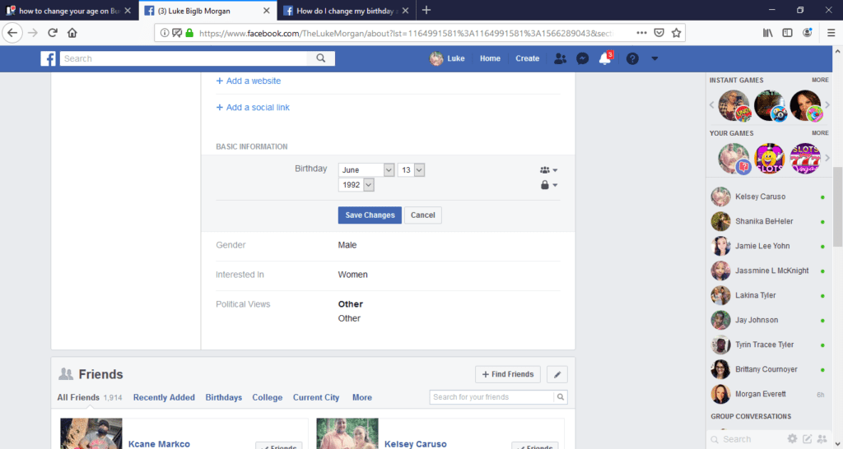Screen dimensions: 843x449
Task: Click Add a website link
Action: [249, 81]
